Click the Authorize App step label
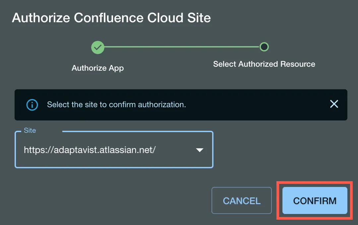The image size is (358, 225). click(x=98, y=68)
